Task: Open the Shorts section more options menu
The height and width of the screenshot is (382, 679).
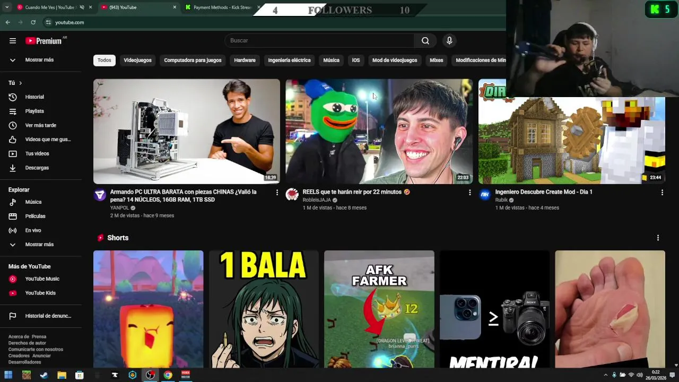Action: pyautogui.click(x=658, y=238)
